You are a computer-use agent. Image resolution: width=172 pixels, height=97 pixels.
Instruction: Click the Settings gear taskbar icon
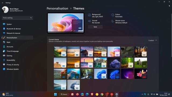pyautogui.click(x=117, y=94)
